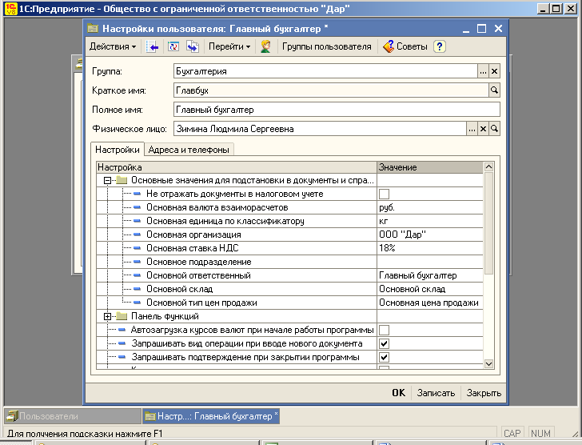Click the settings list vertical scrollbar thumb
582x445 pixels.
click(x=488, y=223)
